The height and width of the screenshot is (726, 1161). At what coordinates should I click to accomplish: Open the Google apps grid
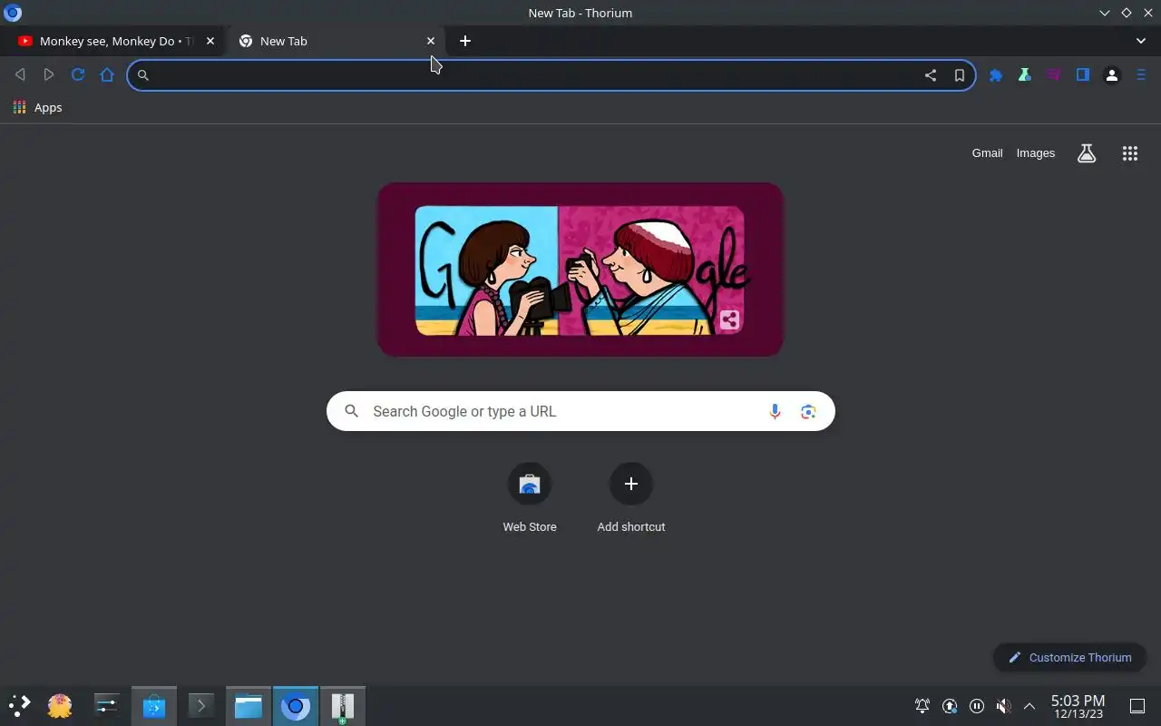tap(1130, 153)
